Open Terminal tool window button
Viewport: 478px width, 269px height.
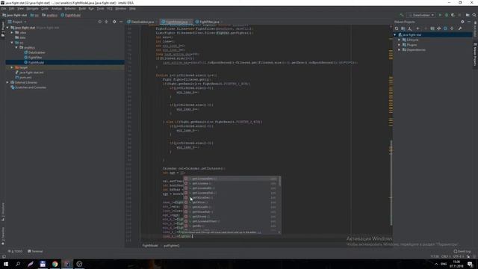pos(35,251)
